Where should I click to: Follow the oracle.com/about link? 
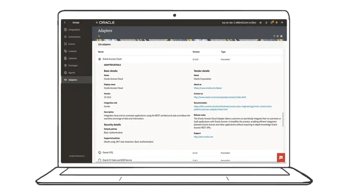pos(208,88)
